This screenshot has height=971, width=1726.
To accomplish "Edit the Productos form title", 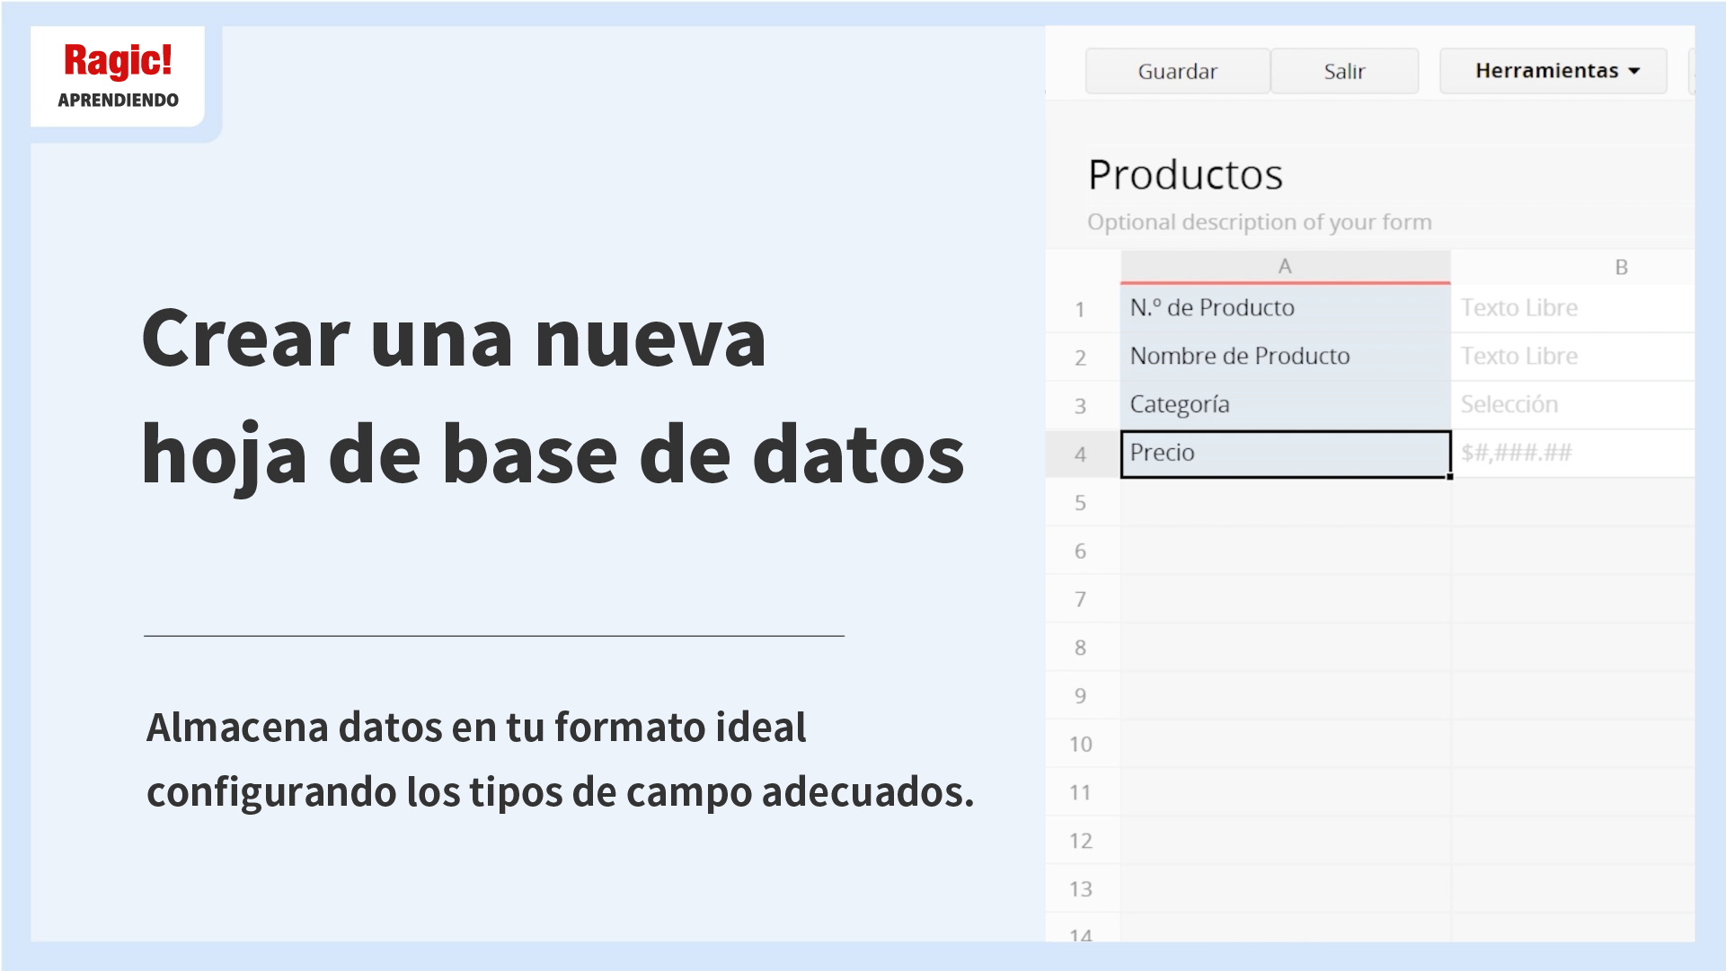I will coord(1184,175).
